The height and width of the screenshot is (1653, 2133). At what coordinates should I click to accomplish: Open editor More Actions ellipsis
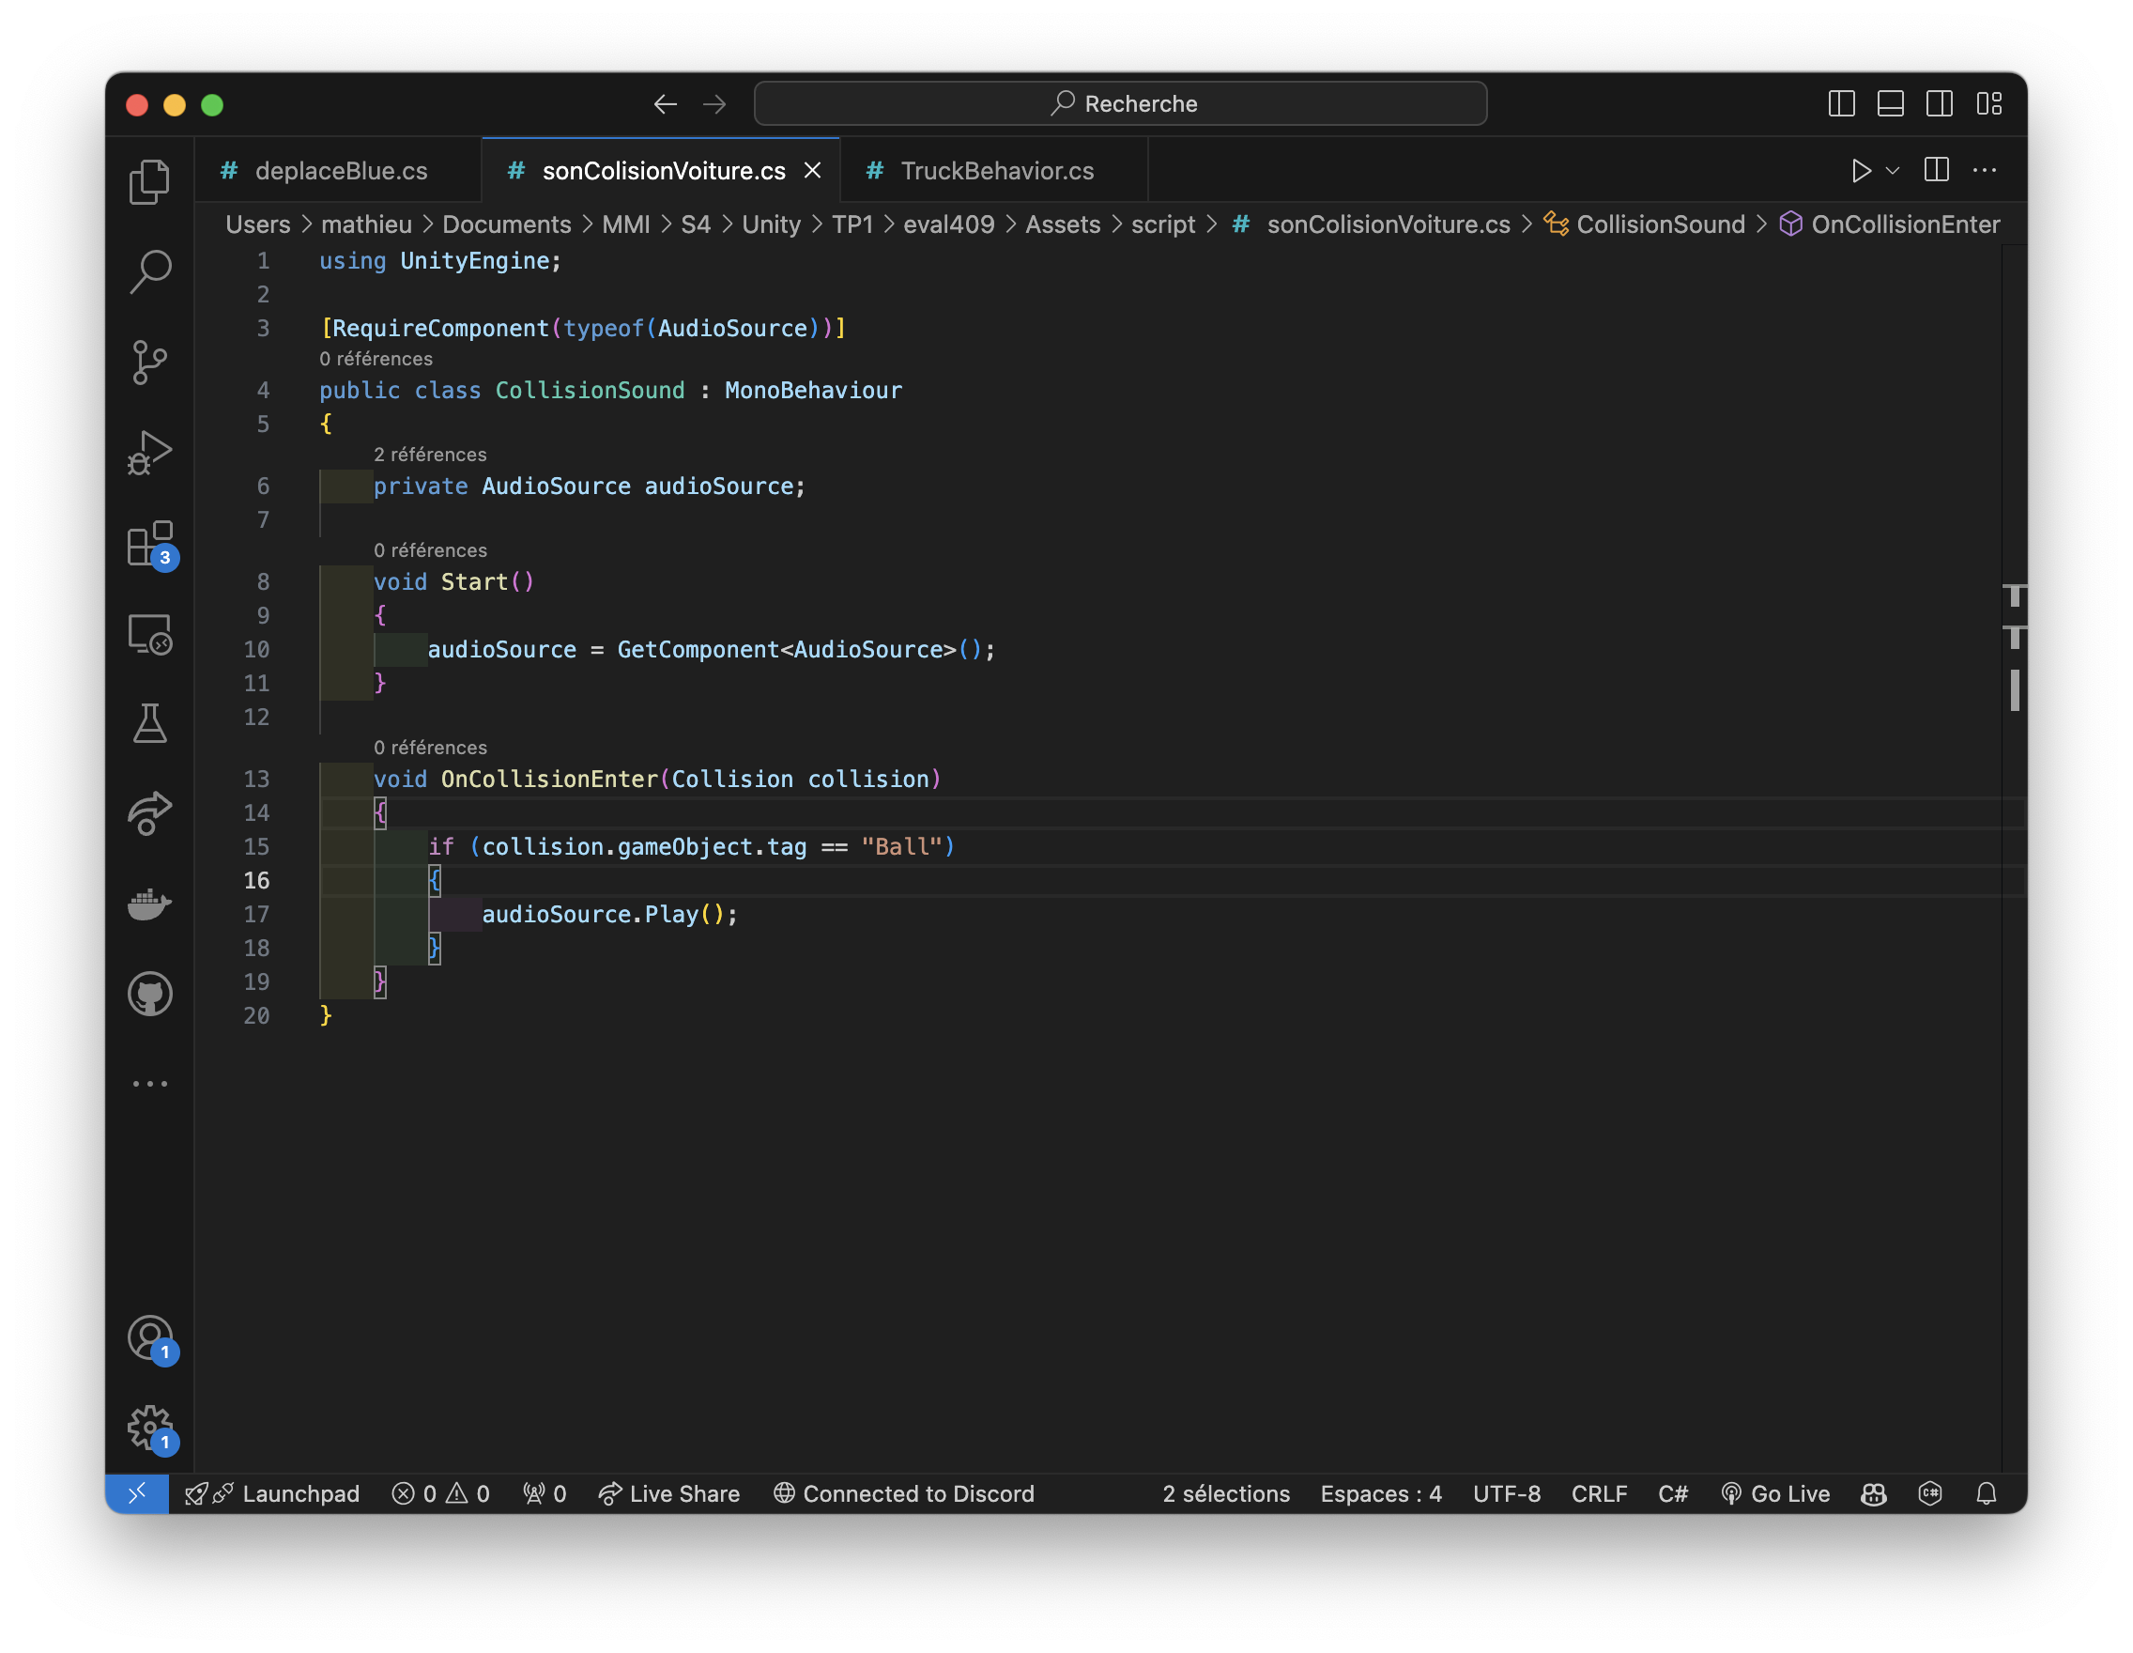click(1985, 170)
